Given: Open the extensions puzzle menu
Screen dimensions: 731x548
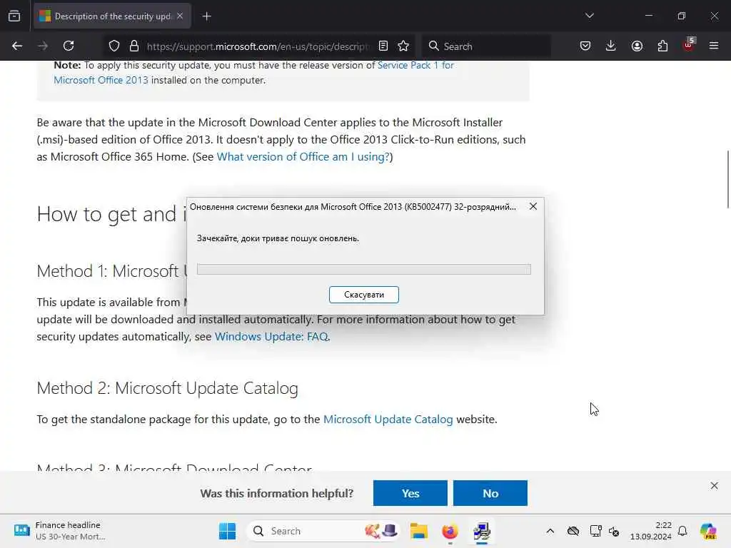Looking at the screenshot, I should point(662,46).
